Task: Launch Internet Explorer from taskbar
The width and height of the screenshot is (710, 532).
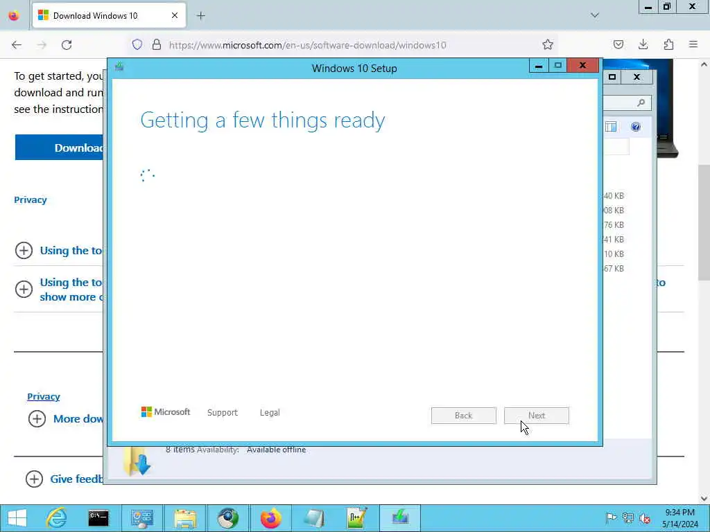Action: (x=57, y=518)
